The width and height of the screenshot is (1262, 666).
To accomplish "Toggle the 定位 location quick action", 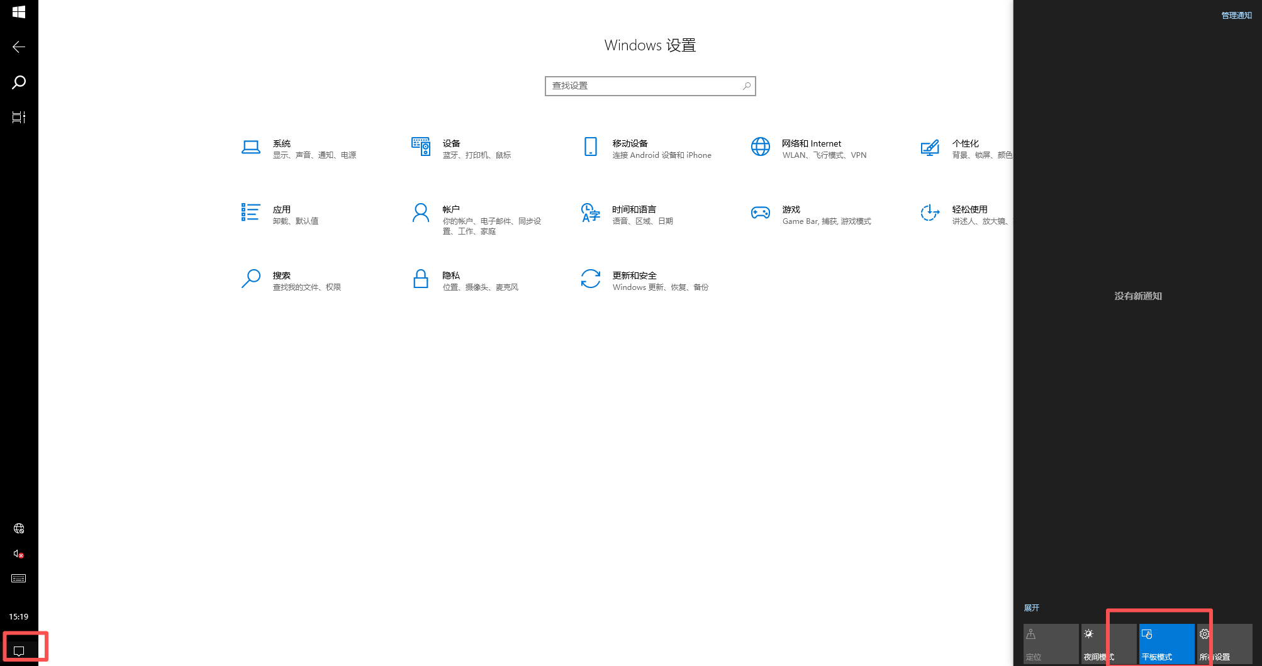I will 1051,643.
